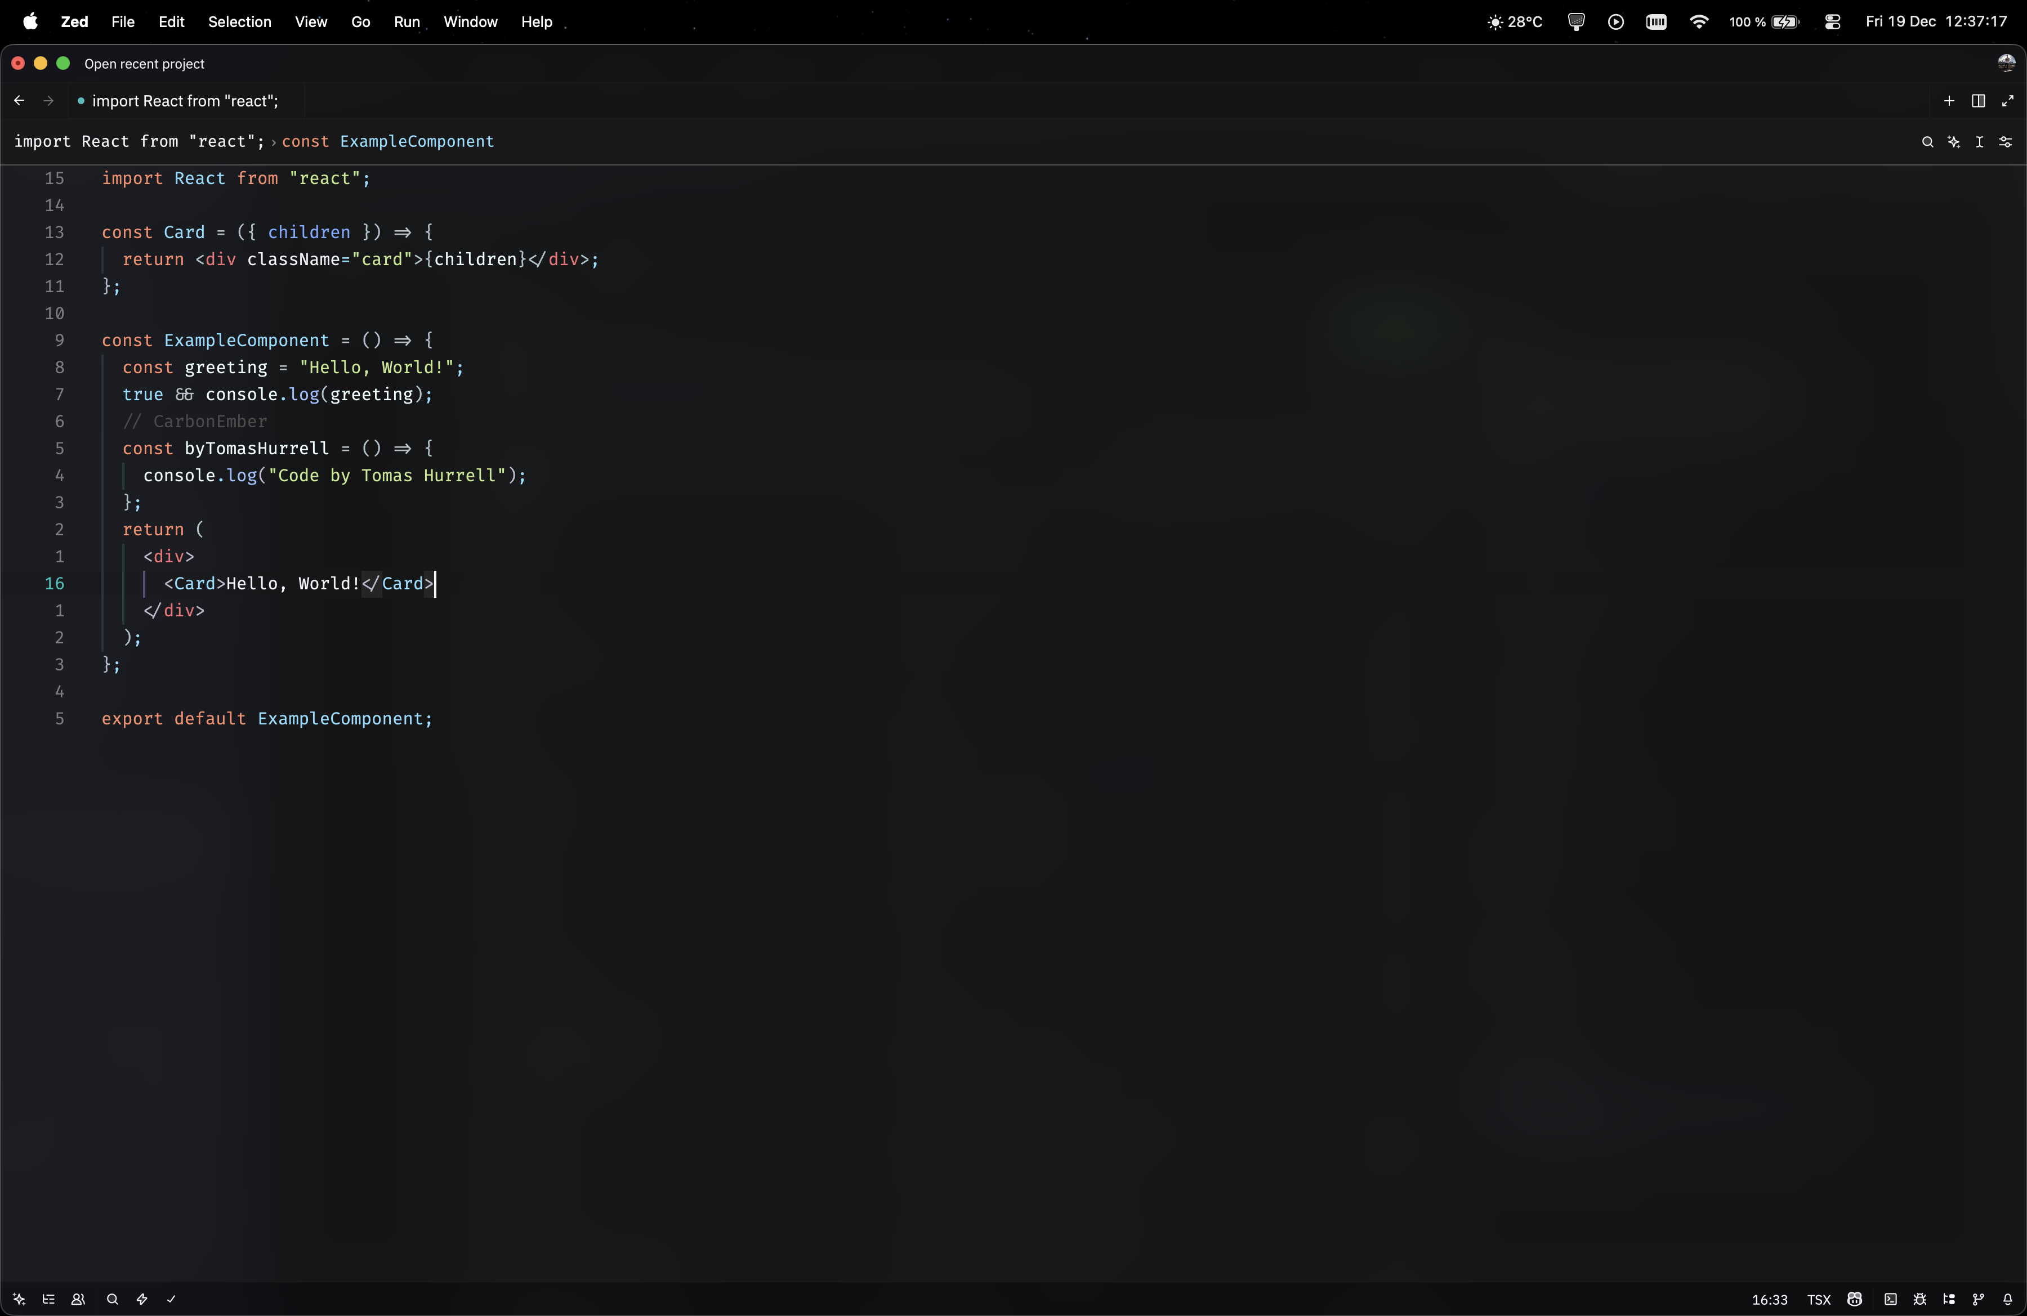Click the lightning bolt icon in status bar

coord(141,1299)
